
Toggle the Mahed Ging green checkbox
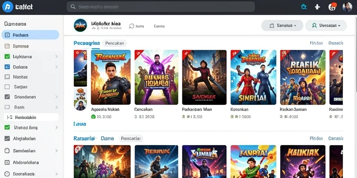(7, 127)
